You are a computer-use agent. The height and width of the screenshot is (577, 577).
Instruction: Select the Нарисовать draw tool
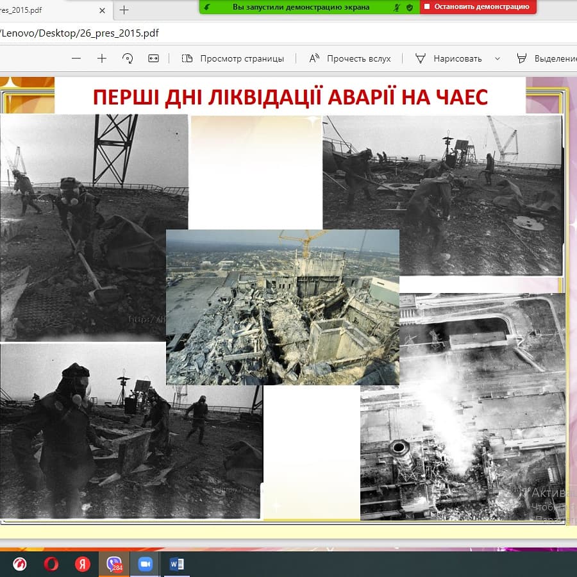[449, 58]
